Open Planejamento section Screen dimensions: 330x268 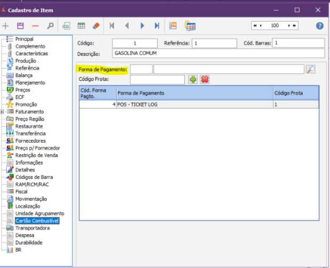pos(30,83)
